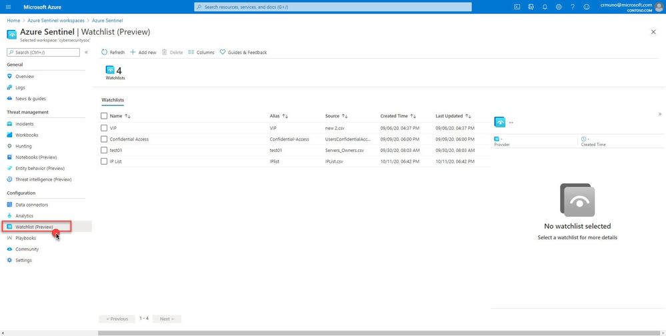This screenshot has width=666, height=336.
Task: Sort by the Source column arrows
Action: point(345,116)
